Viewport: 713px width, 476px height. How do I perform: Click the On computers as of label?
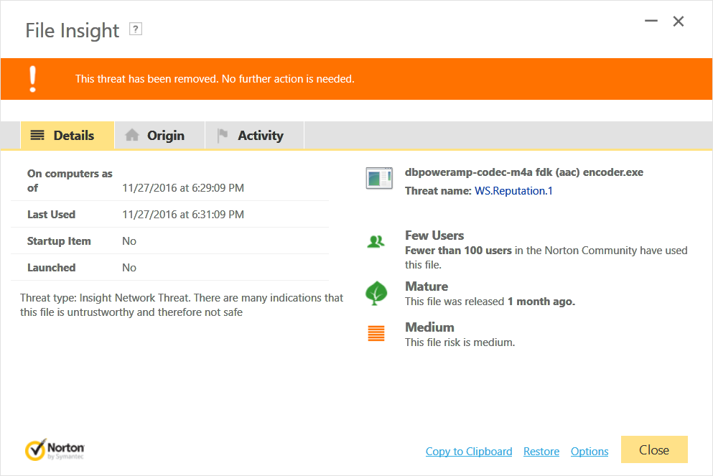[70, 180]
